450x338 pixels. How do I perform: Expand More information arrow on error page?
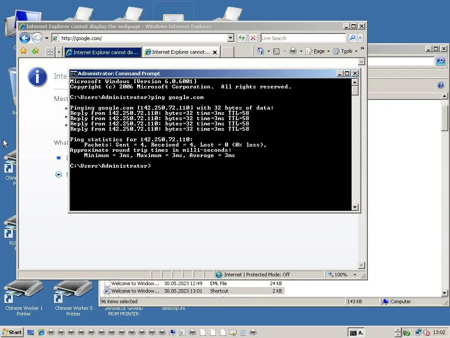click(58, 174)
